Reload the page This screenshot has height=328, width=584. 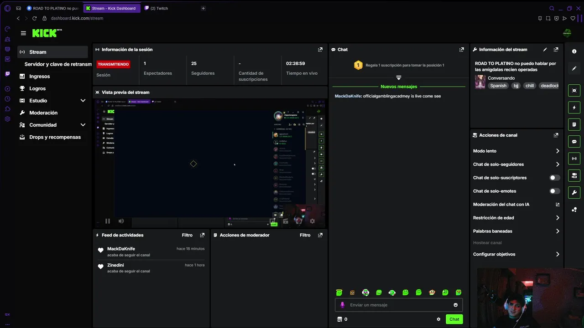pos(34,18)
